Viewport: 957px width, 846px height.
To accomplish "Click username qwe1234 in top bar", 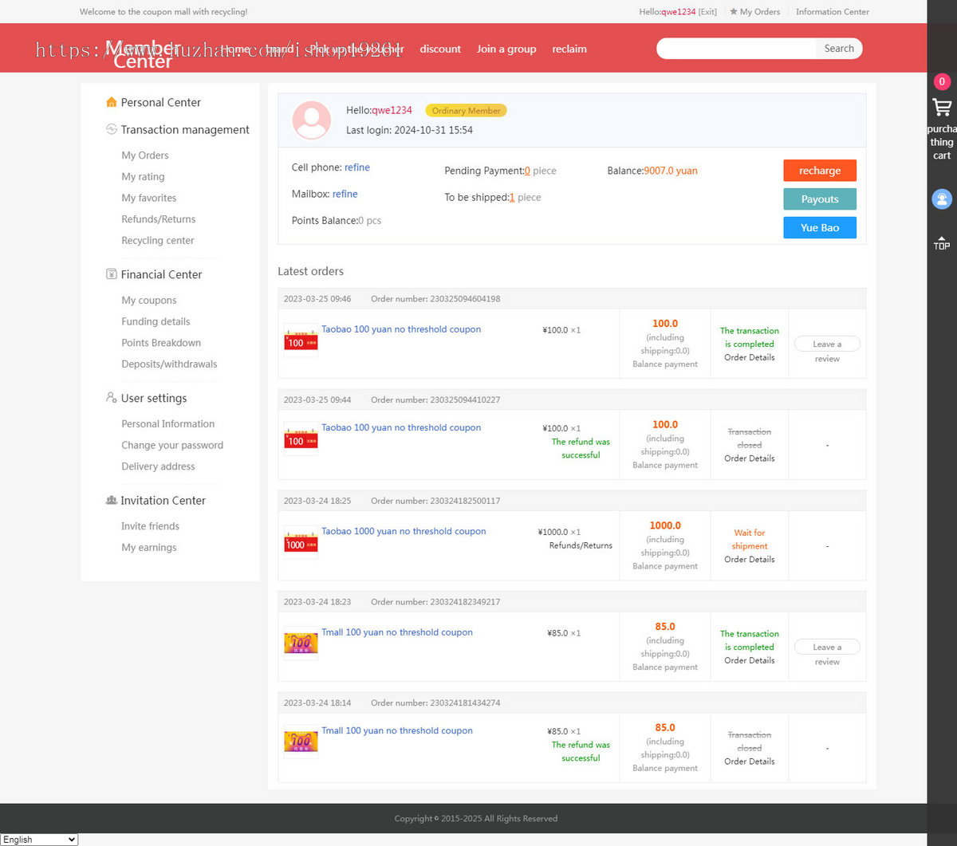I will [679, 12].
